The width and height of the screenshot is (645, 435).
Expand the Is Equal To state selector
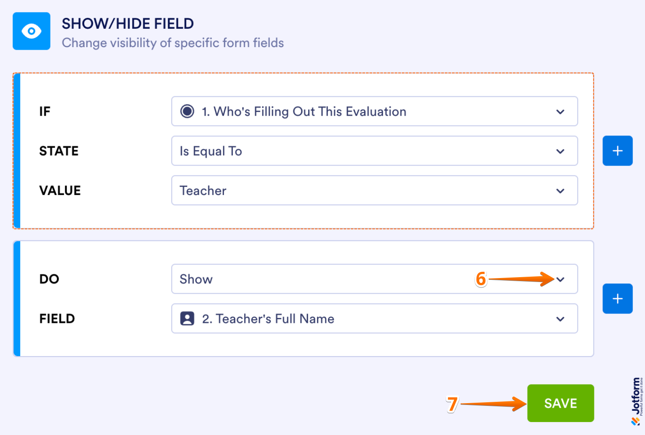[374, 151]
